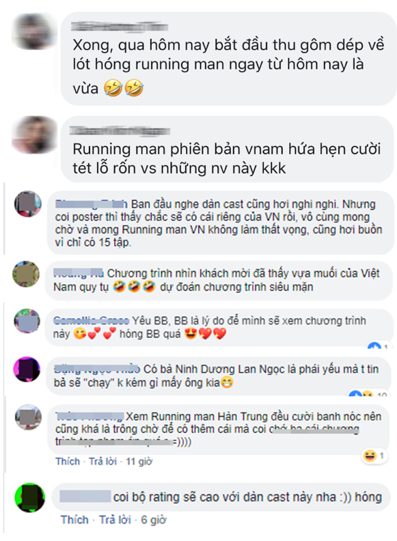Click blurred name before "coi bộ rating" text
397x541 pixels.
pyautogui.click(x=85, y=496)
